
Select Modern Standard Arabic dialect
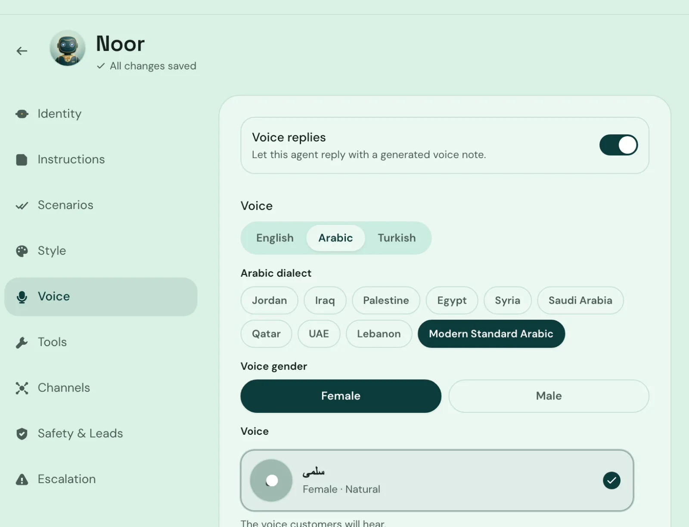(491, 334)
